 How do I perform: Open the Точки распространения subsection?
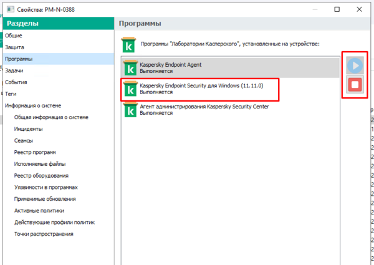pyautogui.click(x=44, y=234)
